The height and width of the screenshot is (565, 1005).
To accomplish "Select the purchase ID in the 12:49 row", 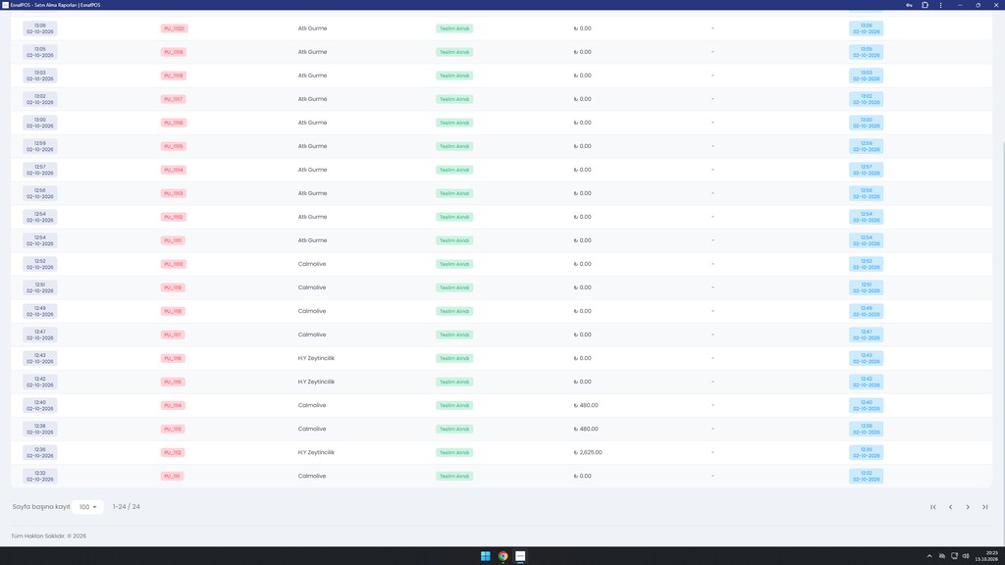I will 173,311.
